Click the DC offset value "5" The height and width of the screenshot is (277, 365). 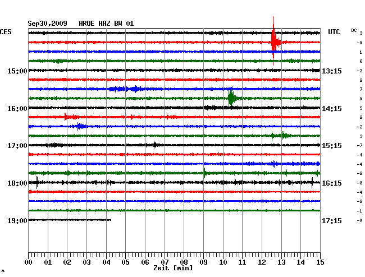coord(361,108)
